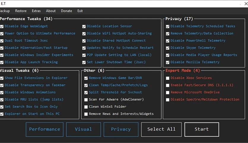Open the Donate menu item

pos(66,11)
